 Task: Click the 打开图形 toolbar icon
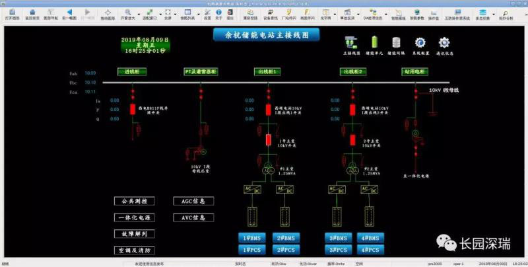[13, 15]
